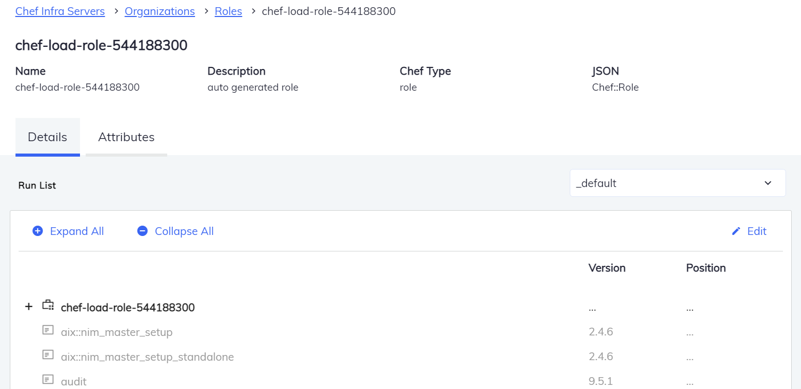Click the recipe icon for aix::nim_master_setup
This screenshot has height=389, width=801.
[x=48, y=330]
